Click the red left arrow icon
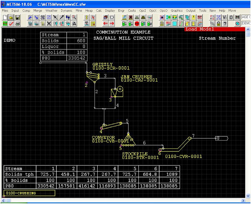This screenshot has height=204, width=251. (105, 23)
